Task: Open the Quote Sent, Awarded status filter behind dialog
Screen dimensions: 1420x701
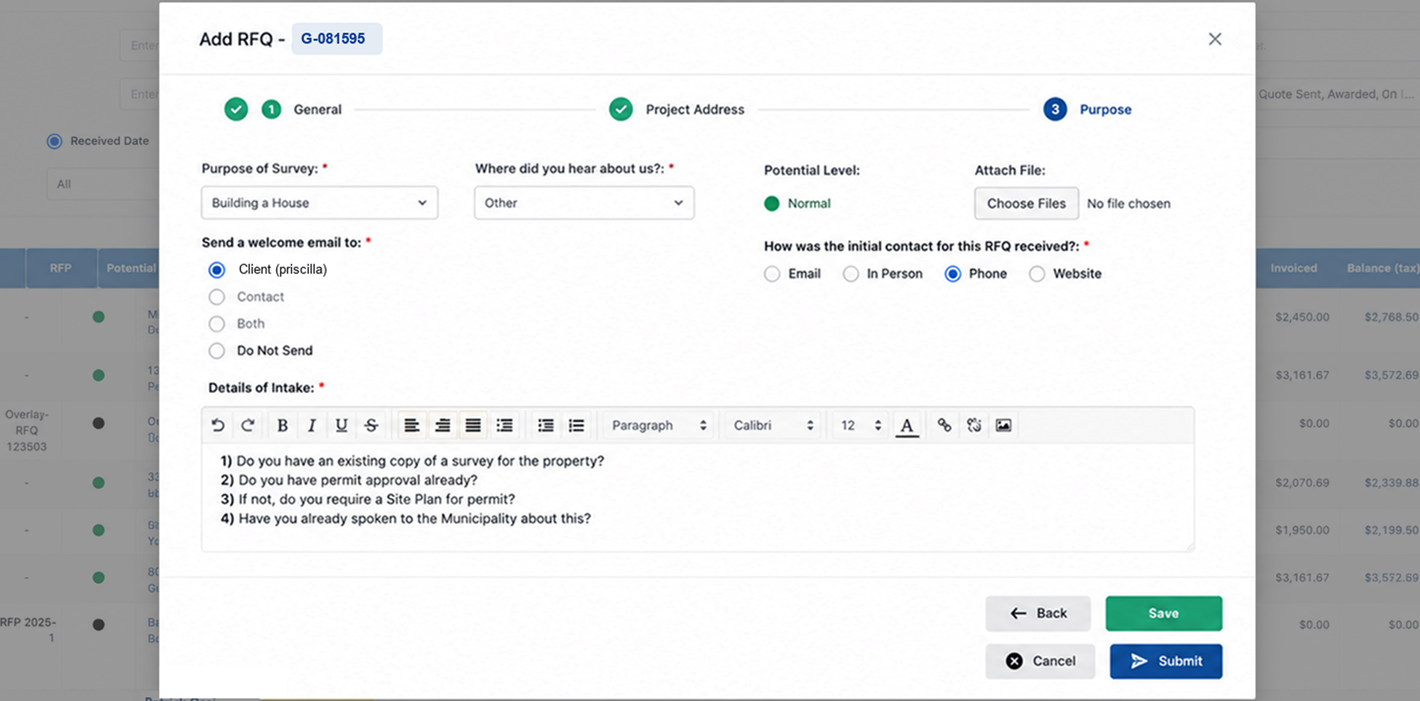Action: pyautogui.click(x=1337, y=94)
